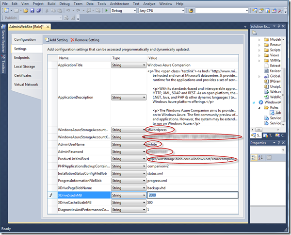Image resolution: width=291 pixels, height=235 pixels.
Task: Click the Save icon in toolbar
Action: click(x=32, y=11)
